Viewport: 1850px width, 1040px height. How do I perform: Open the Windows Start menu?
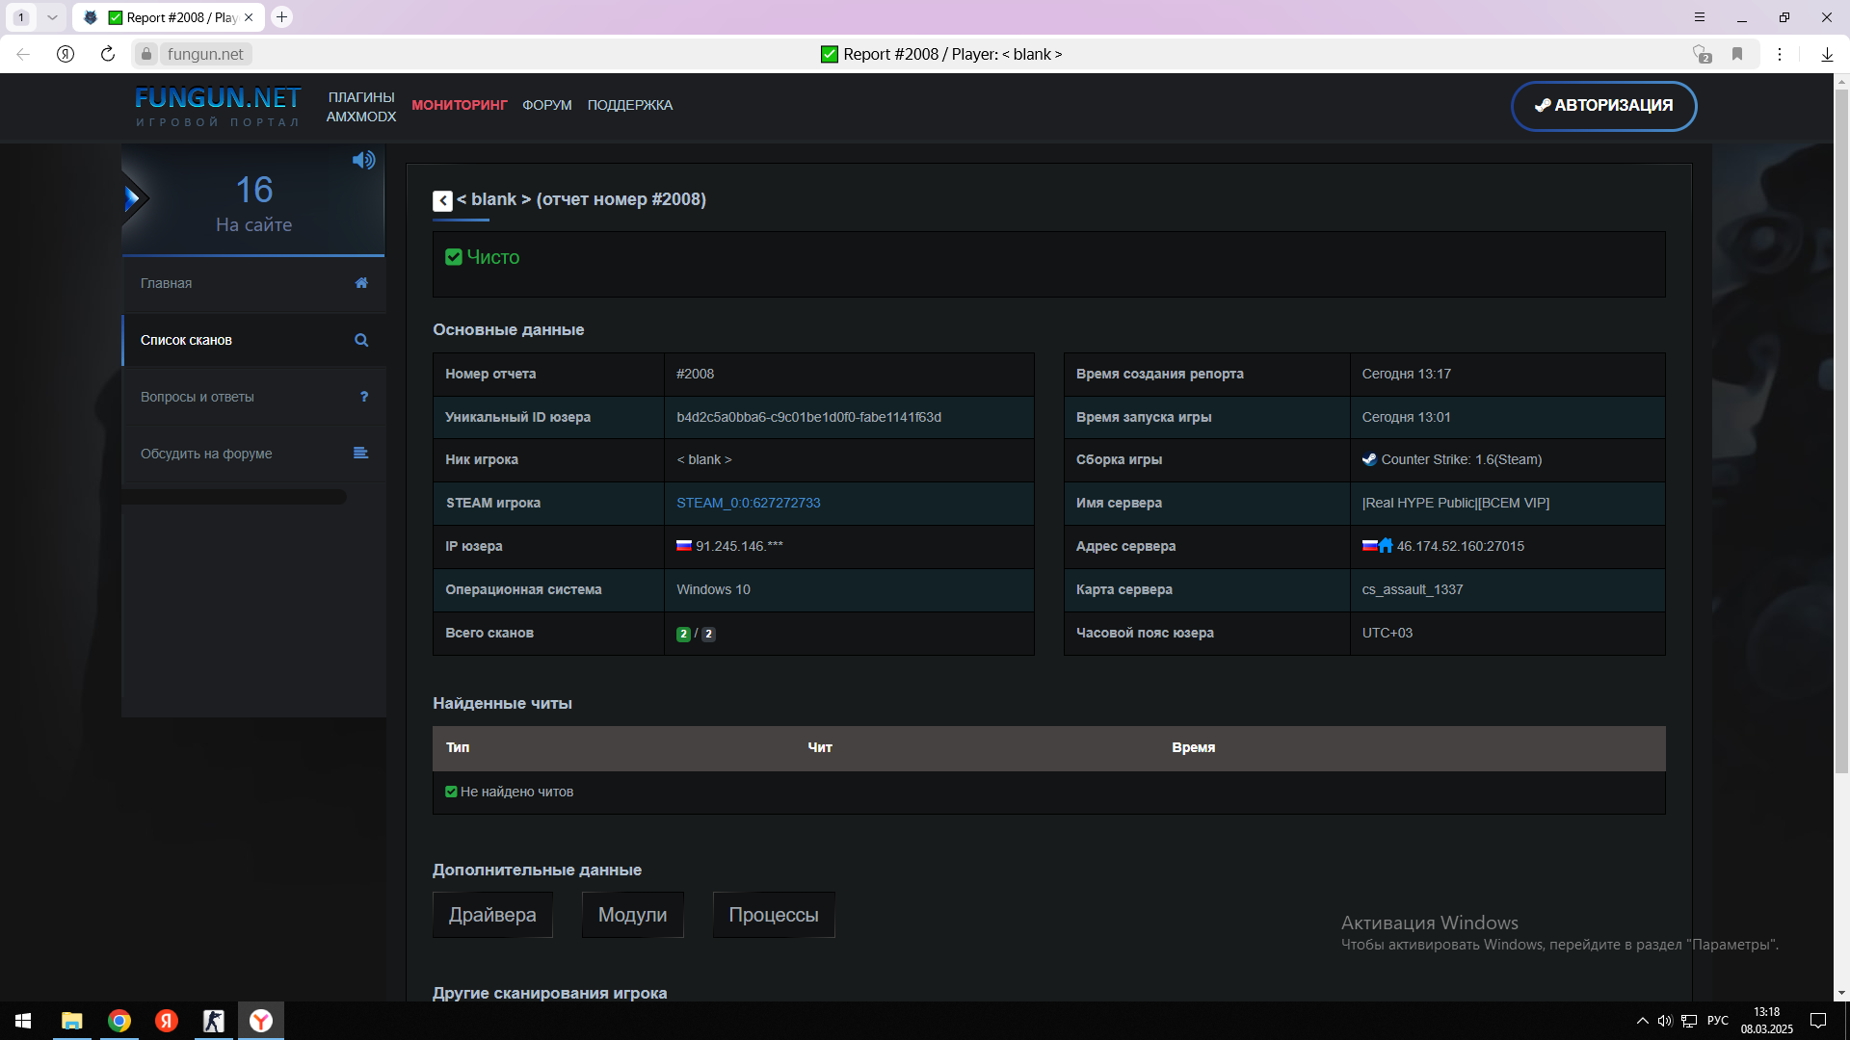(23, 1021)
